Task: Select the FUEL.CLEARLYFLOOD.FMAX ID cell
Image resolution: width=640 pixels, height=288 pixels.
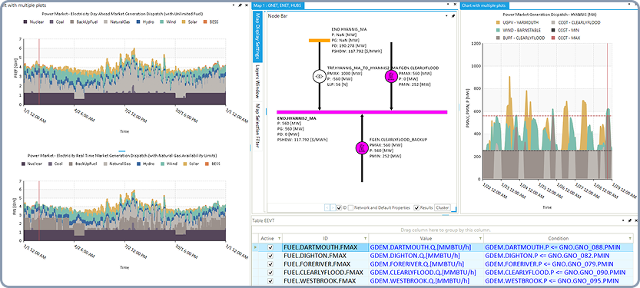Action: [325, 273]
